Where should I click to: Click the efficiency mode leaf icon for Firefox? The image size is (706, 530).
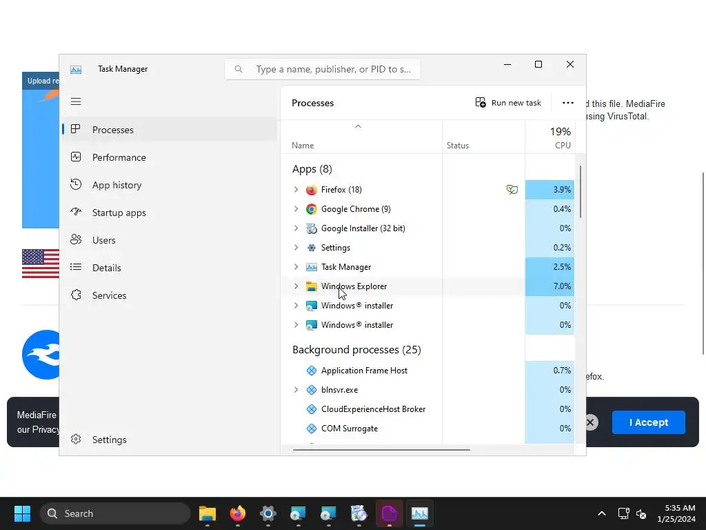point(512,190)
